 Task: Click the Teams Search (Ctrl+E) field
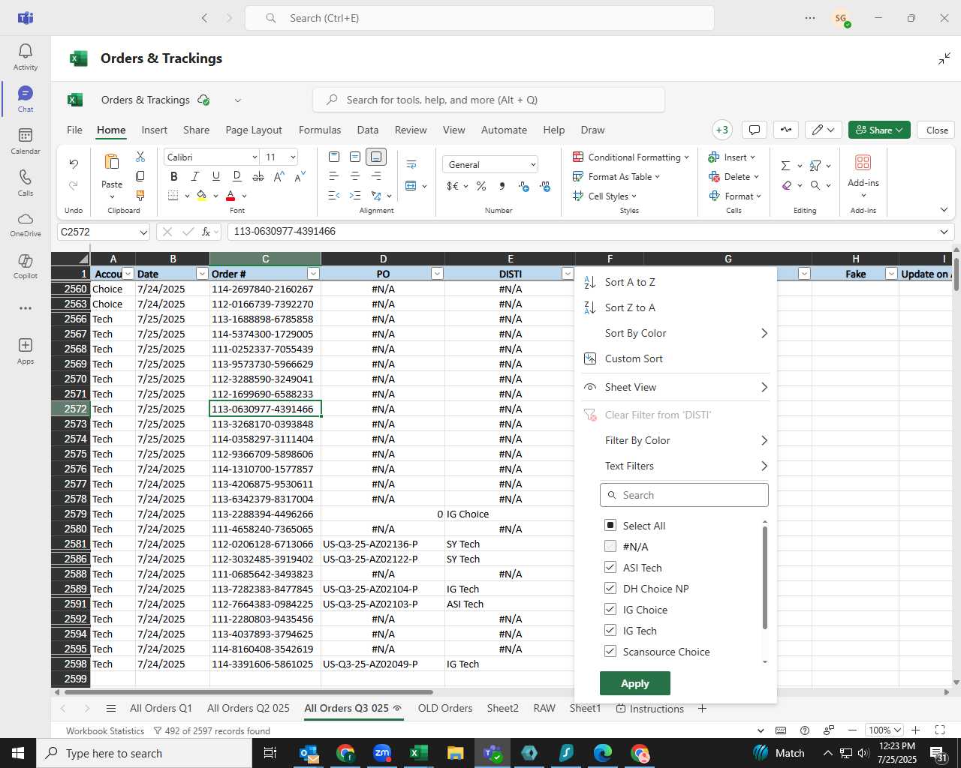coord(479,18)
